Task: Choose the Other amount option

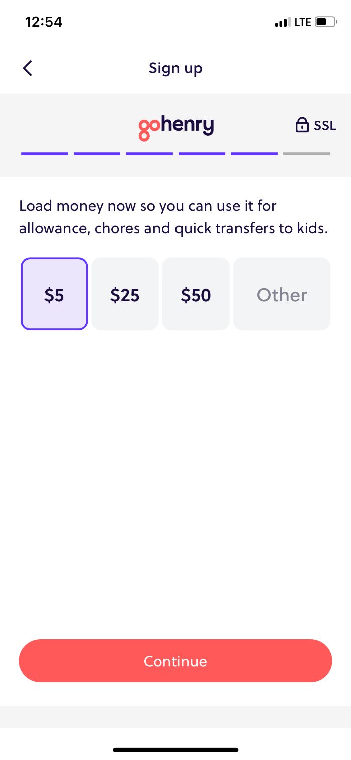Action: tap(281, 294)
